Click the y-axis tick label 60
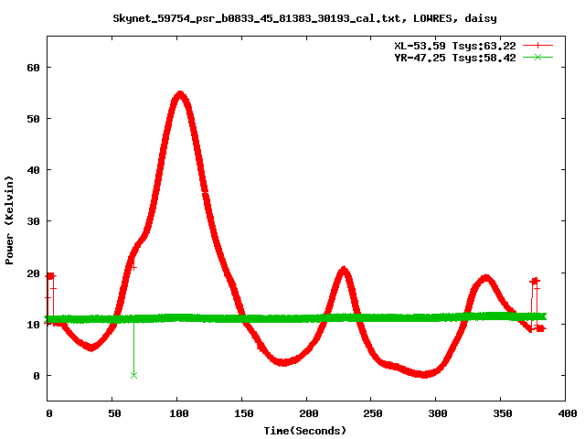585x439 pixels. [33, 68]
